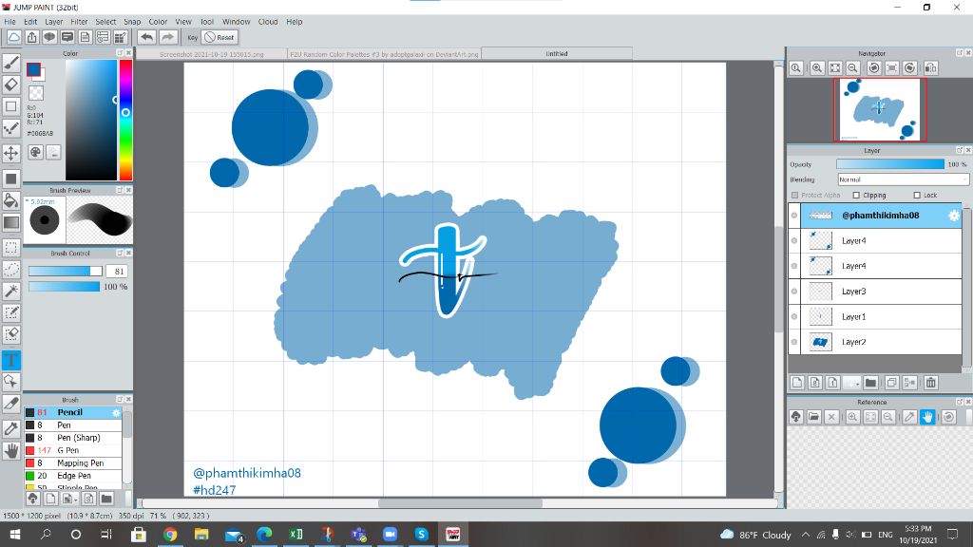The height and width of the screenshot is (547, 973).
Task: Enable the Lock checkbox
Action: pyautogui.click(x=917, y=196)
